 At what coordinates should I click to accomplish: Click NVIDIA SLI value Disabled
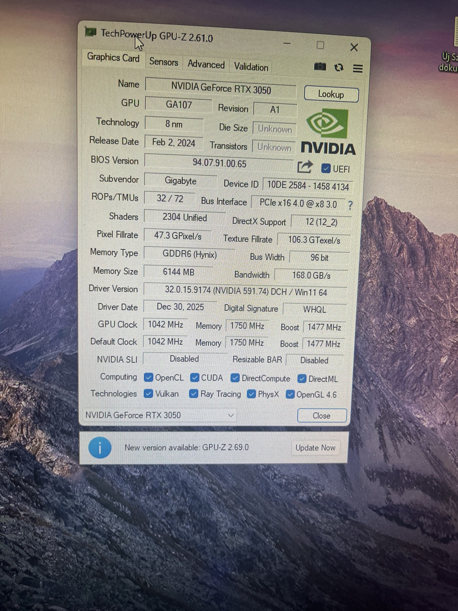coord(184,359)
